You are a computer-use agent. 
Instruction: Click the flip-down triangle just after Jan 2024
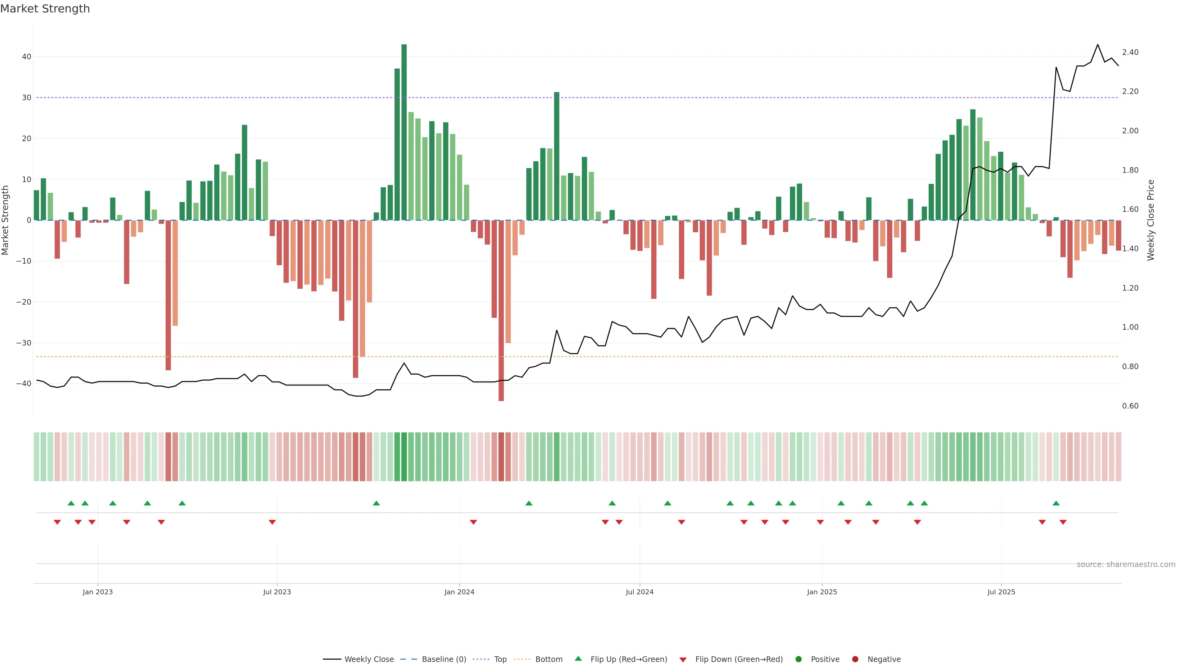473,522
